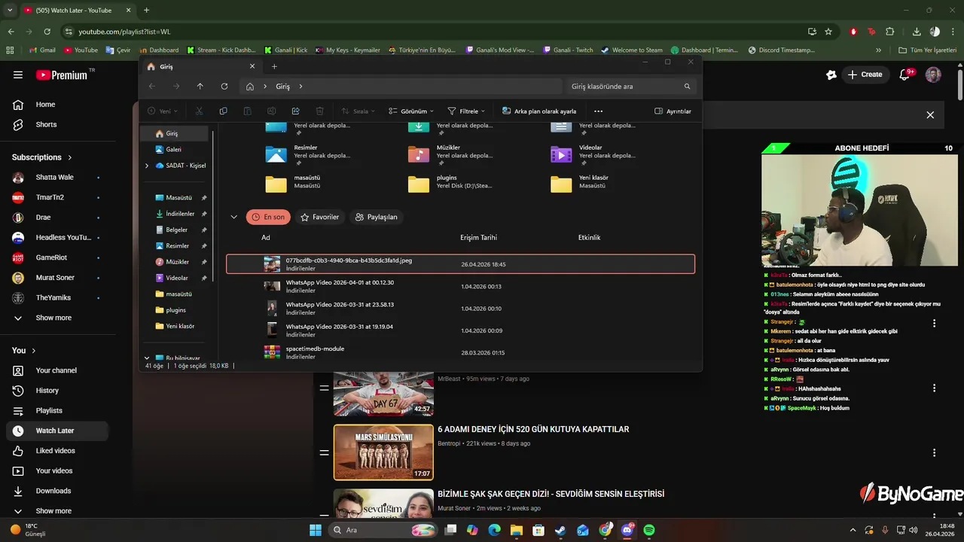Click the Copy icon in Explorer toolbar
964x542 pixels.
223,111
